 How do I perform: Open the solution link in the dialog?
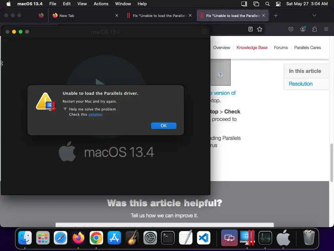(x=96, y=114)
